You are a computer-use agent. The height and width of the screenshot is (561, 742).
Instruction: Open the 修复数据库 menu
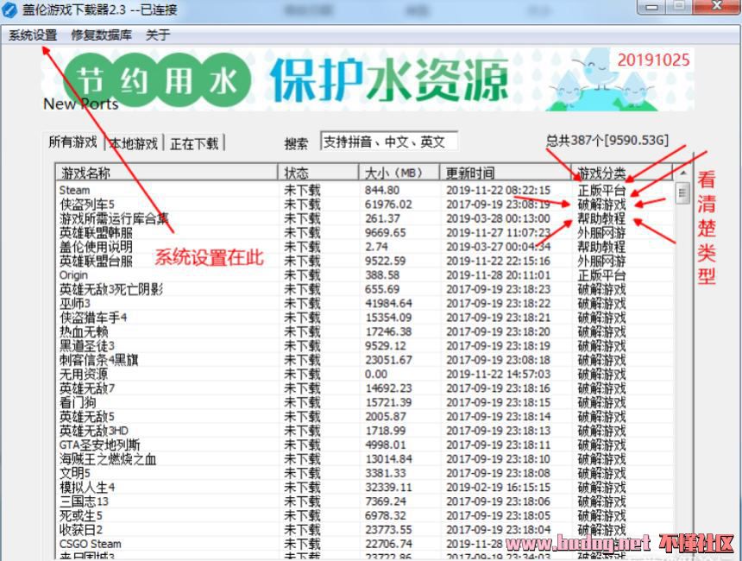(x=101, y=35)
